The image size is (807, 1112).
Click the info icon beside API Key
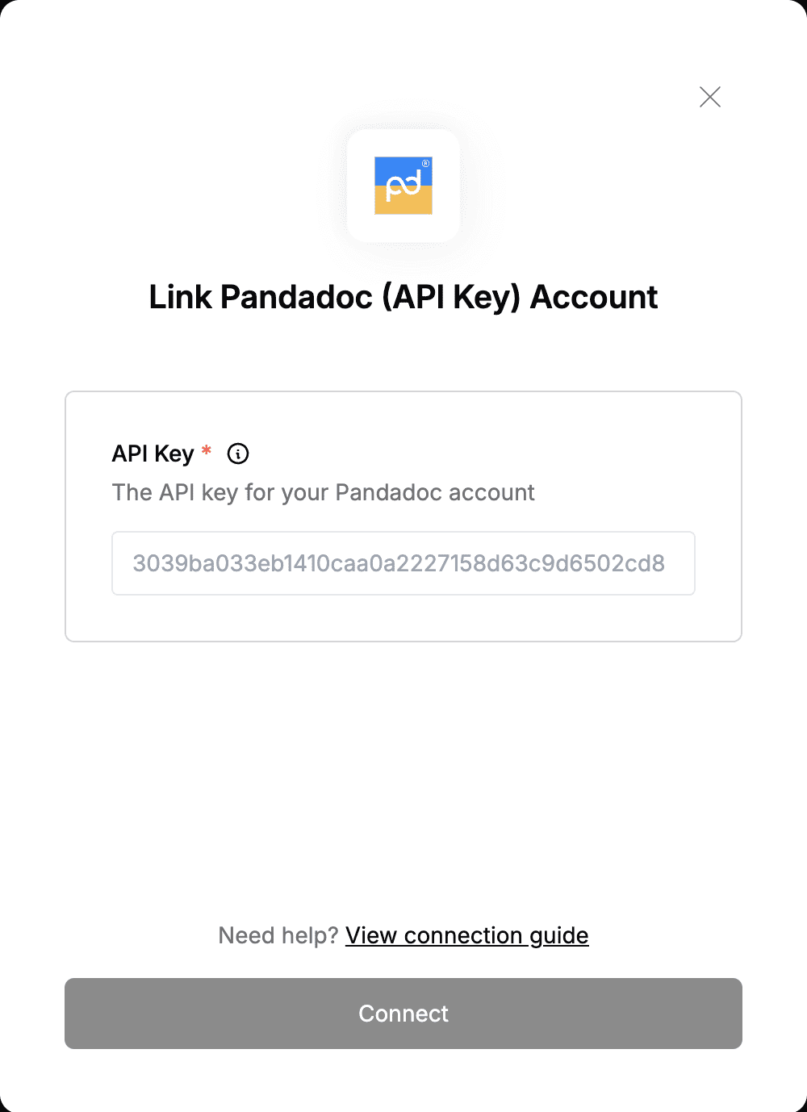[x=238, y=454]
